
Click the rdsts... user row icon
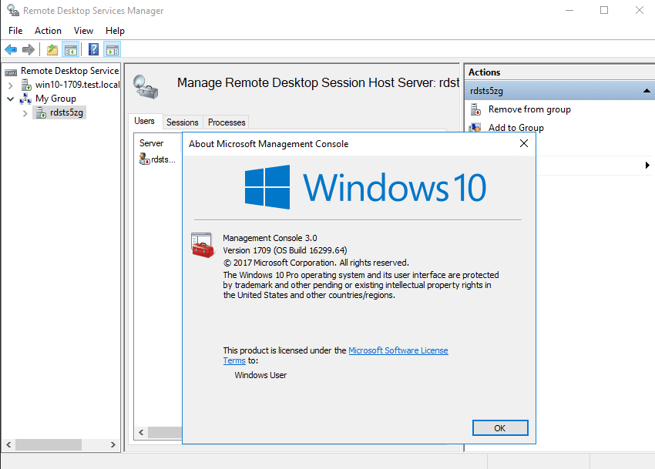[x=145, y=159]
